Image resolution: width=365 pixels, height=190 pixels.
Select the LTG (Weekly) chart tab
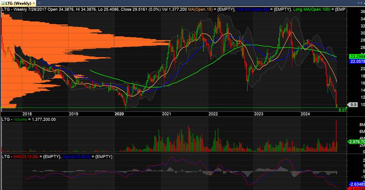(x=19, y=3)
